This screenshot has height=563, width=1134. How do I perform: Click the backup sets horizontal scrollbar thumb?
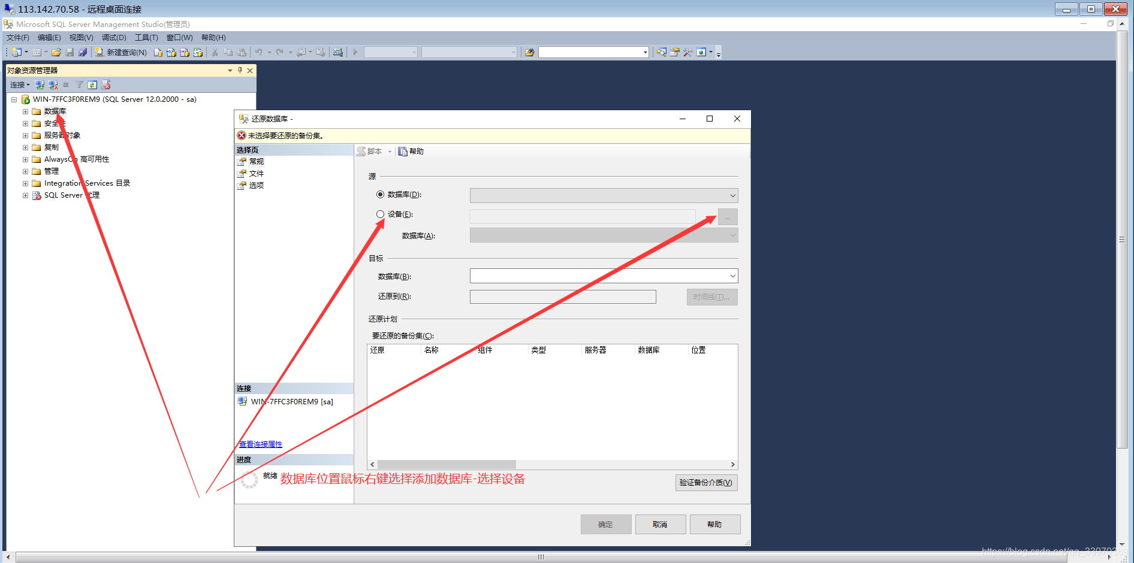click(x=447, y=465)
